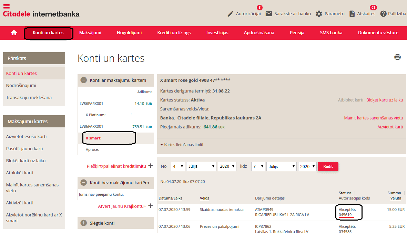The height and width of the screenshot is (233, 407).
Task: Click Bloķēt karti uz laiku link
Action: (384, 100)
